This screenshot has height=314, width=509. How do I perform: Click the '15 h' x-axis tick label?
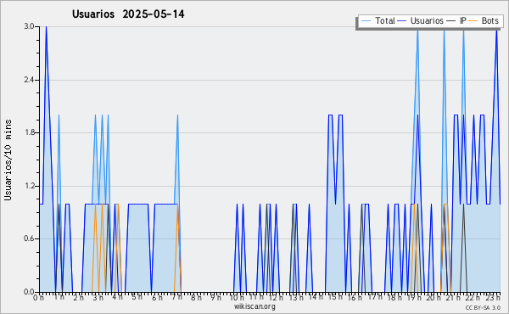point(335,297)
